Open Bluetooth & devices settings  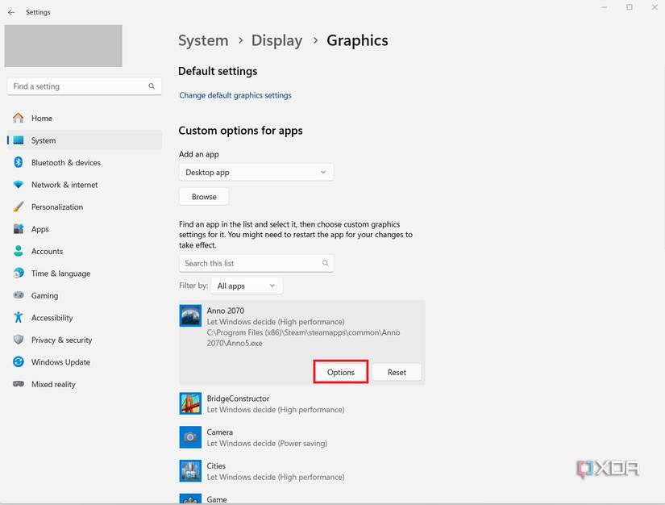coord(85,162)
